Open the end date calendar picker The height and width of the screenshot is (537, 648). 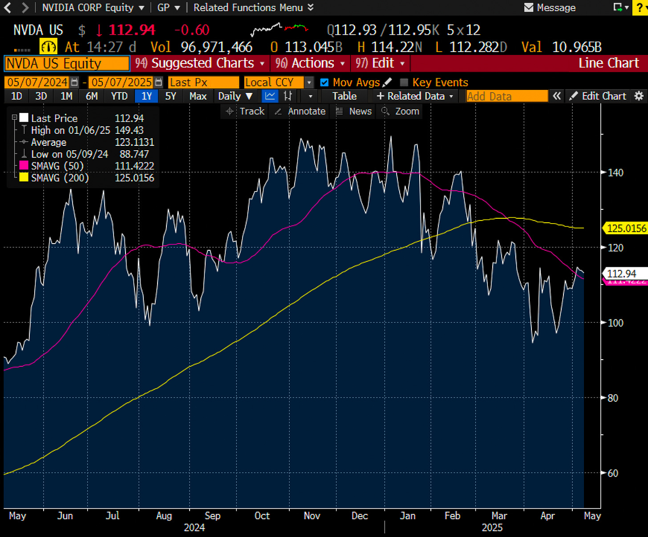coord(158,82)
